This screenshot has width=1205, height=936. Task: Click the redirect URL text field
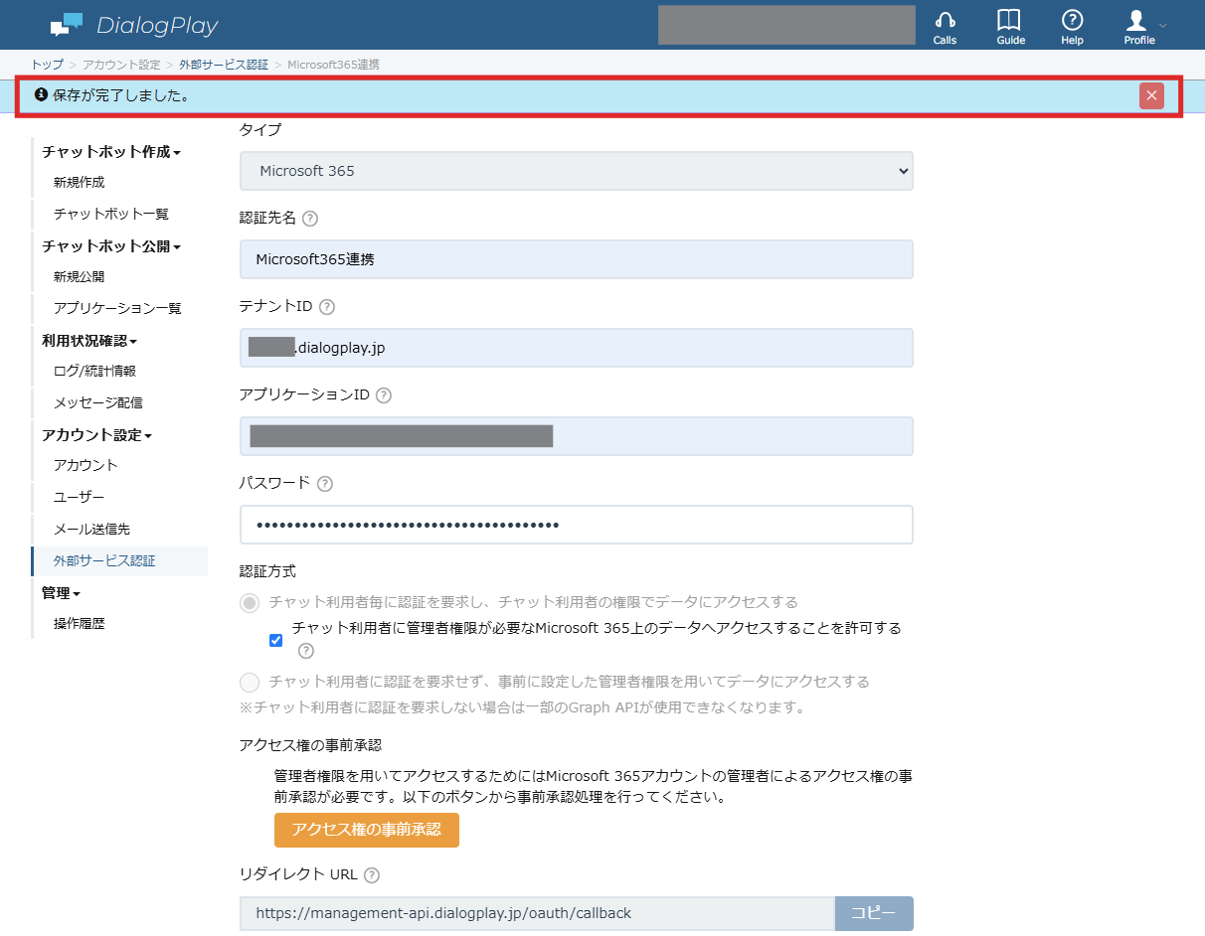point(537,913)
